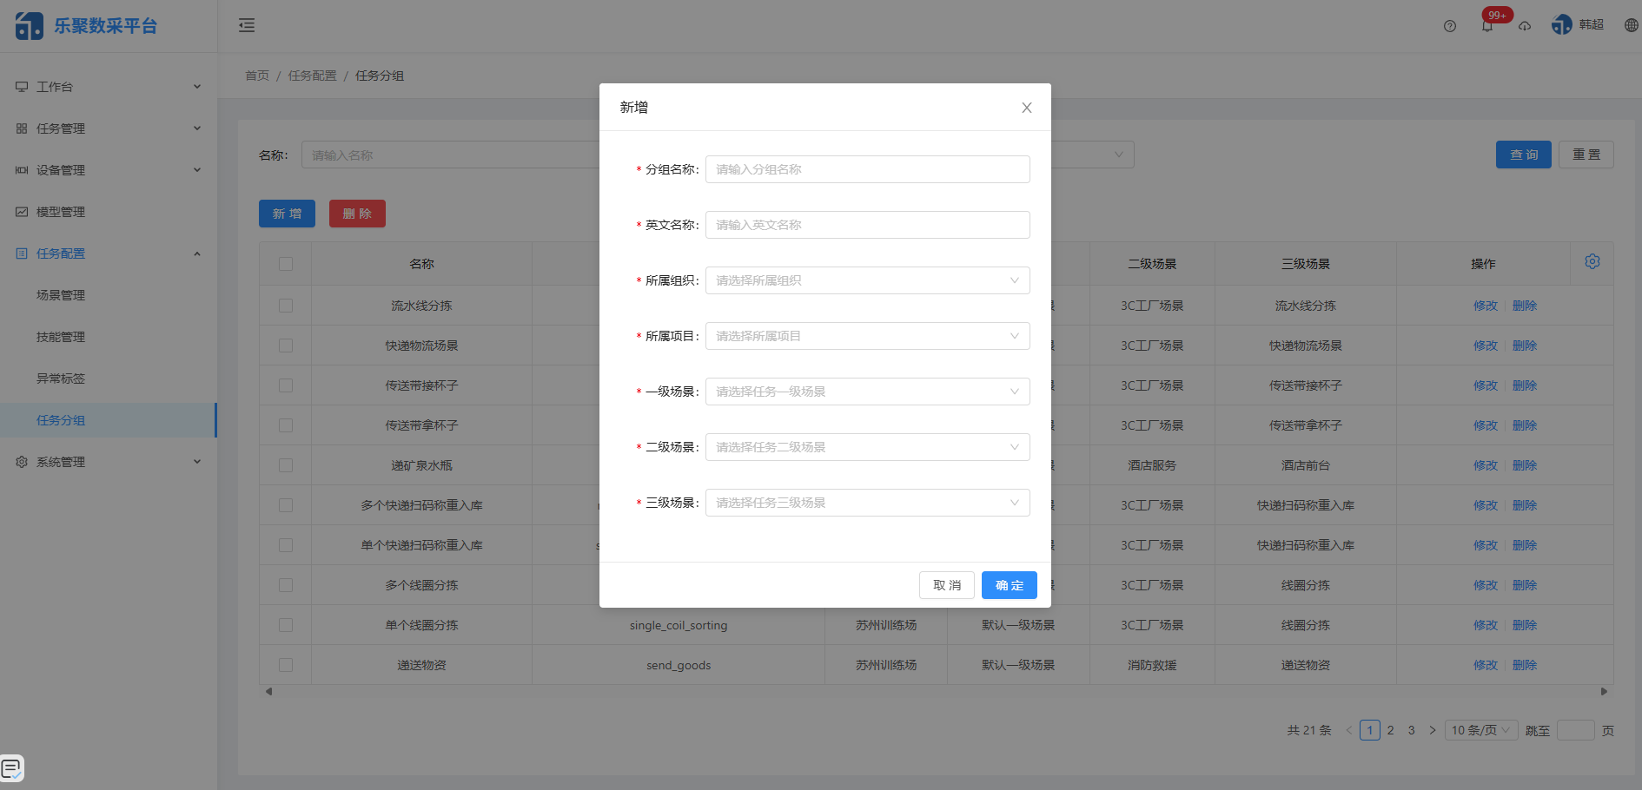Expand the 任务管理 sidebar menu
1642x790 pixels.
click(x=61, y=128)
